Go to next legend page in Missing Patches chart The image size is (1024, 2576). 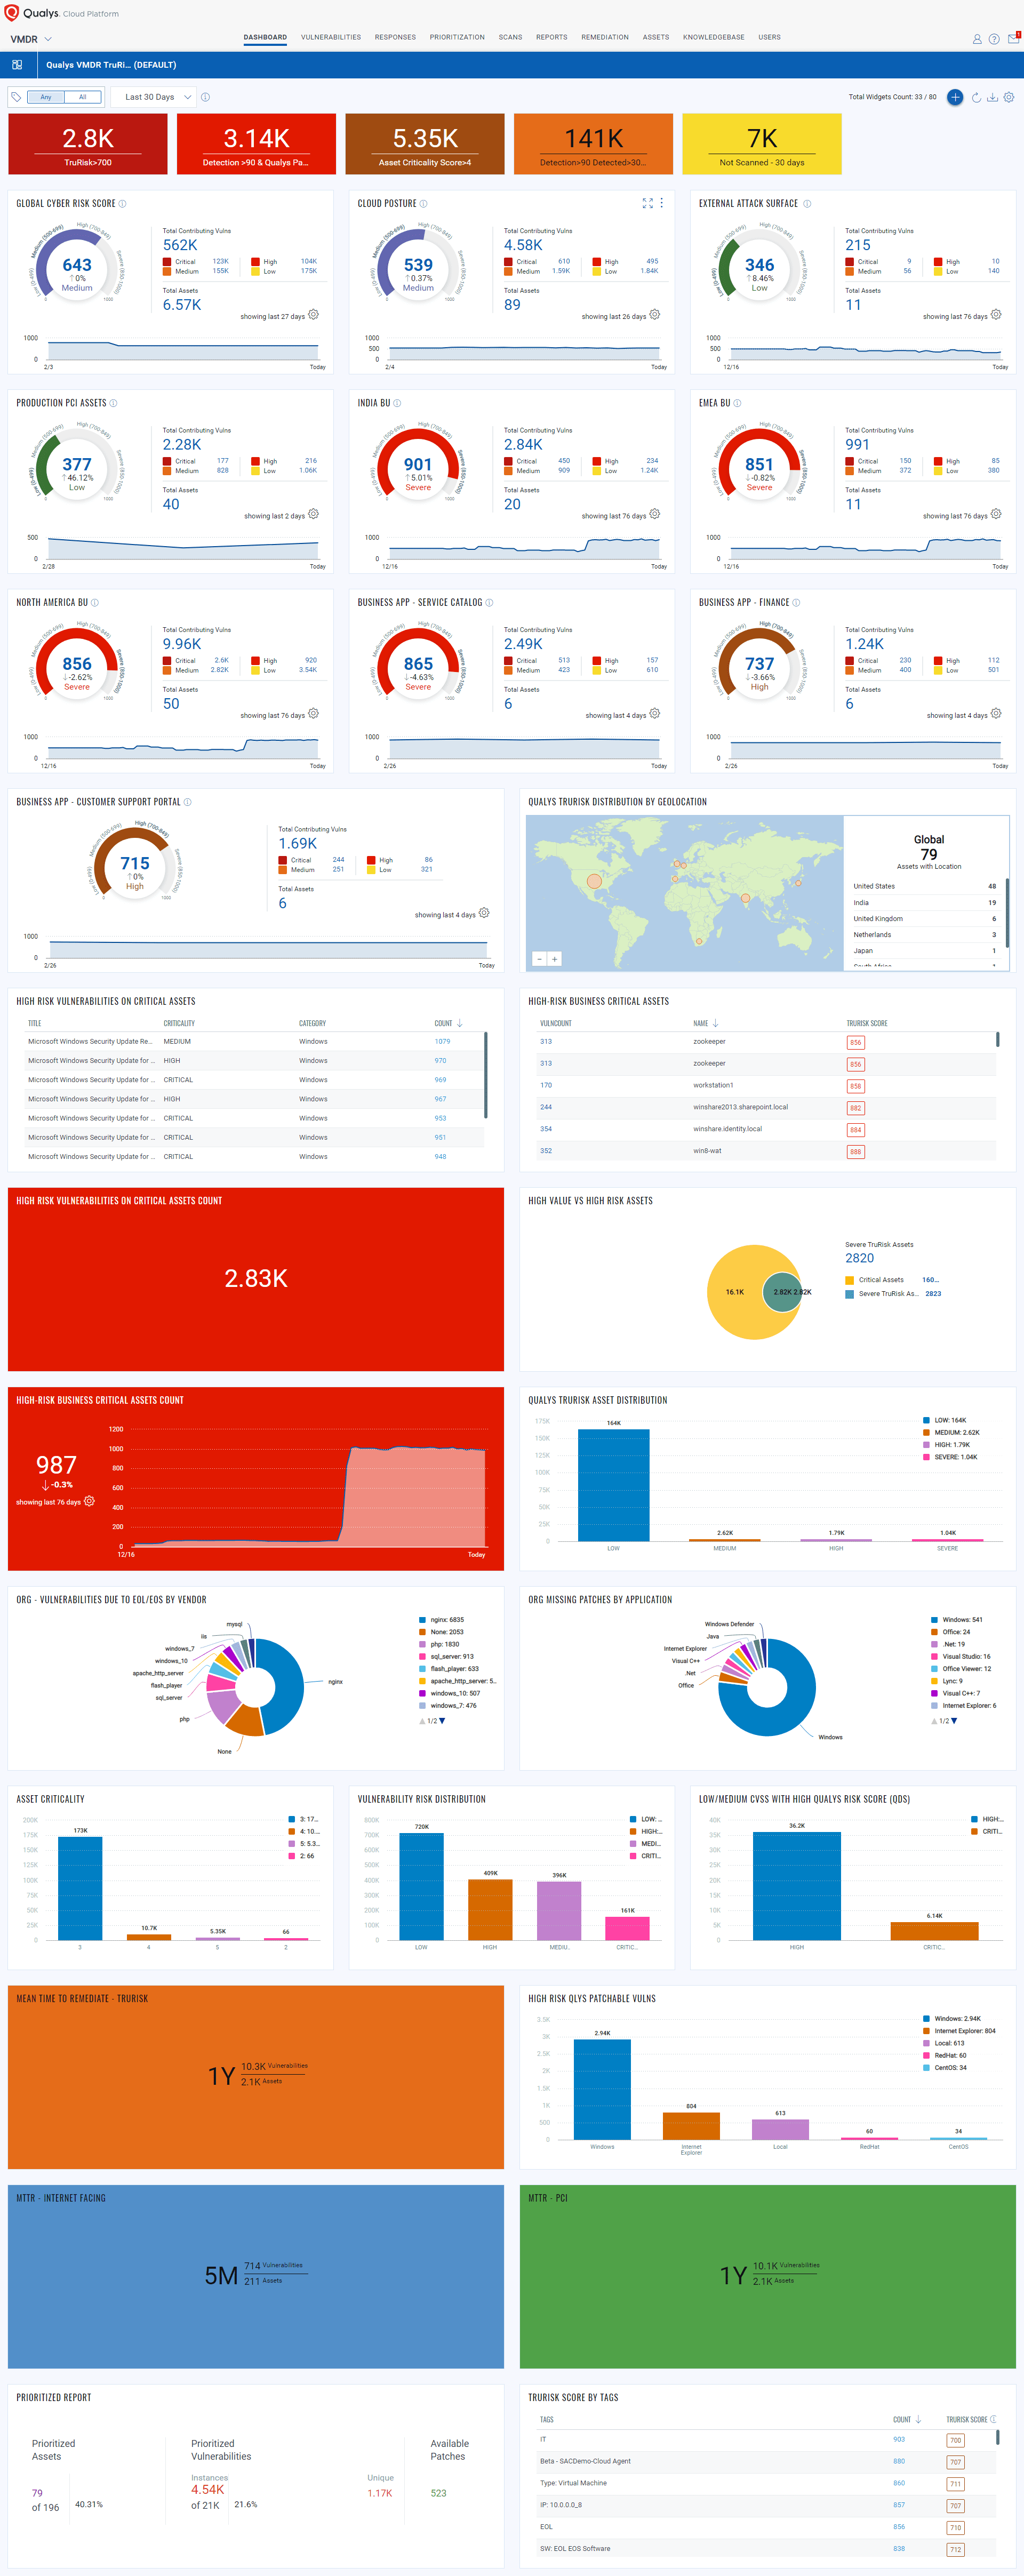[x=954, y=1721]
